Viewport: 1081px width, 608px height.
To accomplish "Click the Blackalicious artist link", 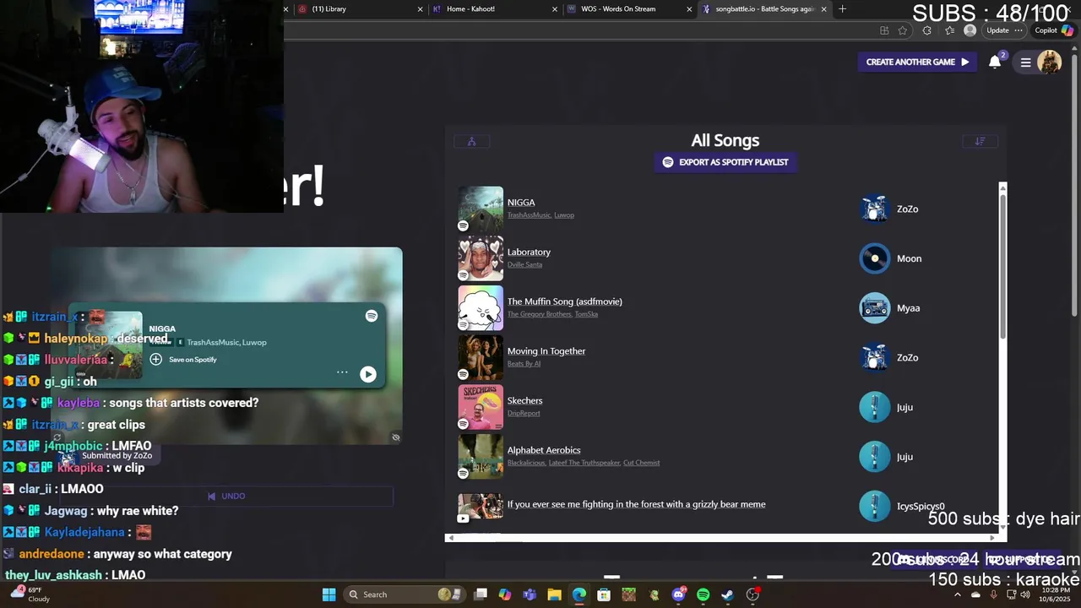I will point(526,463).
